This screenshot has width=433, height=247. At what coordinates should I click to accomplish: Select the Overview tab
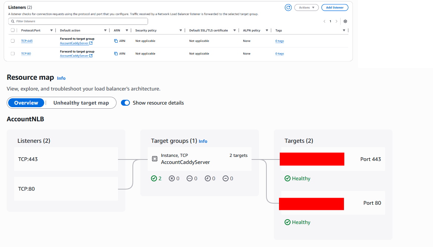click(26, 103)
